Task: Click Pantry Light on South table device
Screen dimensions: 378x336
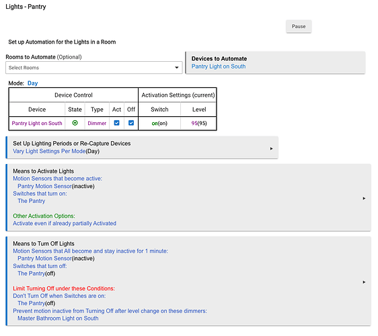Action: pyautogui.click(x=37, y=124)
